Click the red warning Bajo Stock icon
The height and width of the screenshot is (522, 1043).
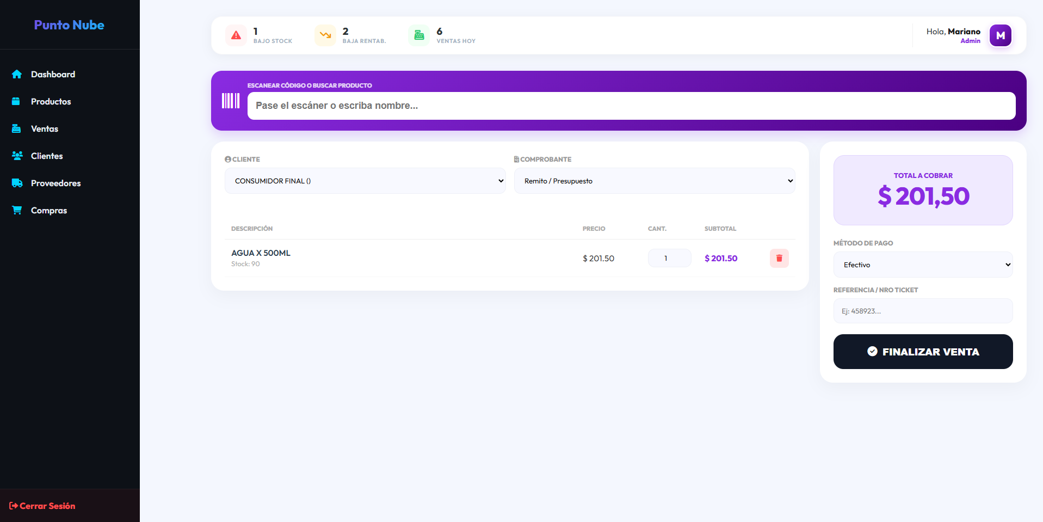click(x=236, y=35)
